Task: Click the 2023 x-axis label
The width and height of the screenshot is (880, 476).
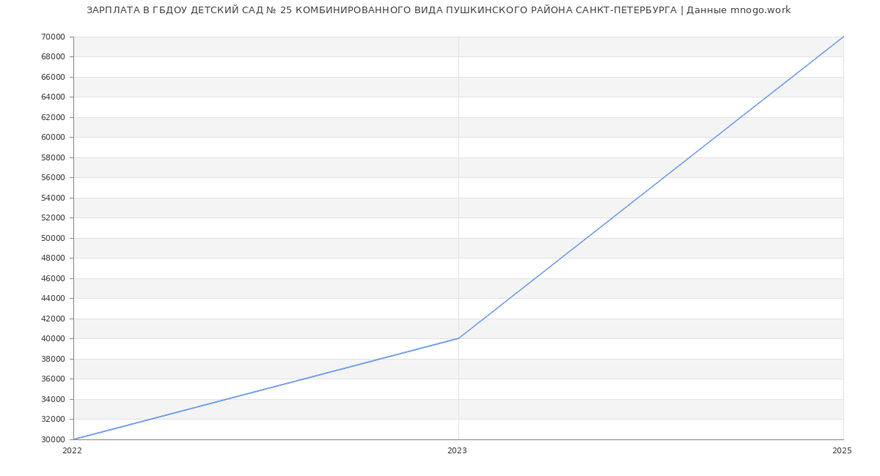Action: [x=457, y=451]
